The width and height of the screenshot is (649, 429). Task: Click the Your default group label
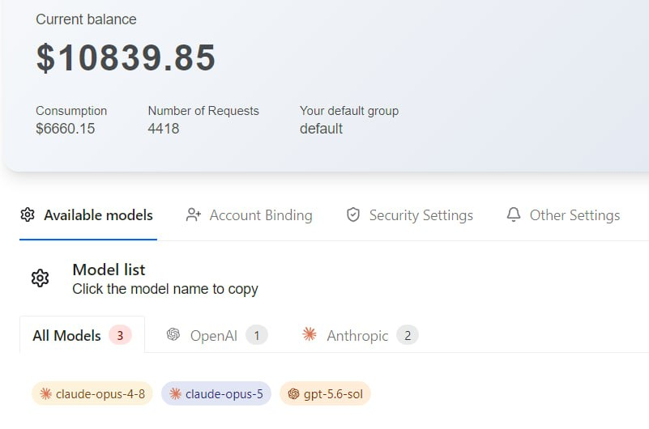pos(349,111)
